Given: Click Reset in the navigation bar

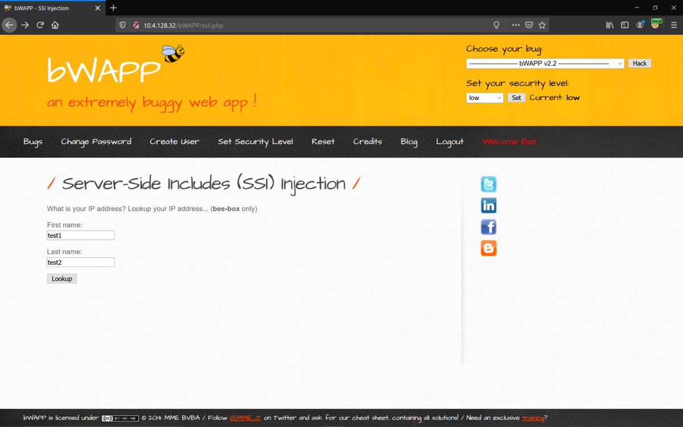Looking at the screenshot, I should tap(323, 142).
